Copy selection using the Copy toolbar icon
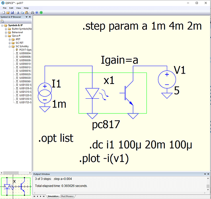Screen dimensions: 211x199 click(22, 13)
